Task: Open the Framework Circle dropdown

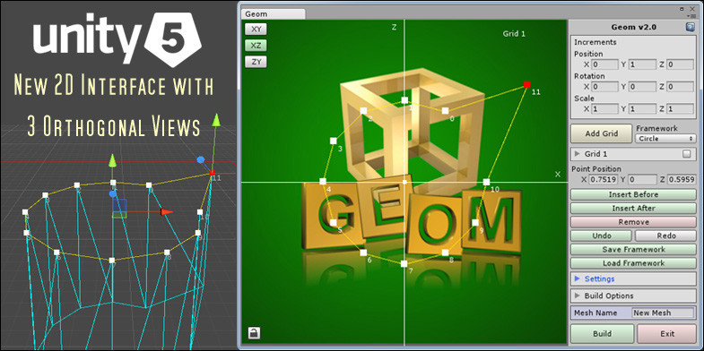Action: [x=665, y=139]
